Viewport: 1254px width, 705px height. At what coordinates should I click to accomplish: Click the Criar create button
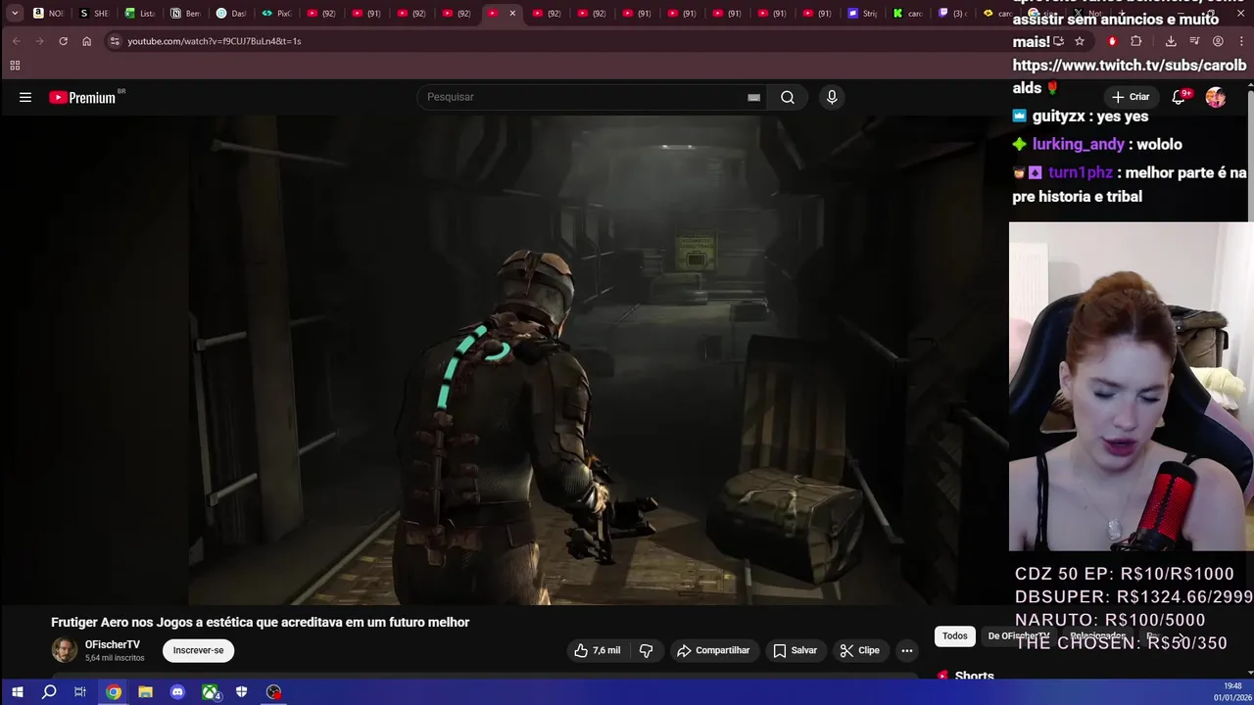[1131, 97]
